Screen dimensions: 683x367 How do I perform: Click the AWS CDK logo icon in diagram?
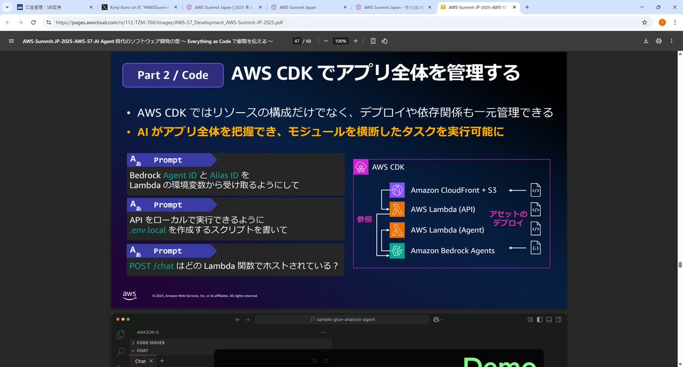[361, 167]
